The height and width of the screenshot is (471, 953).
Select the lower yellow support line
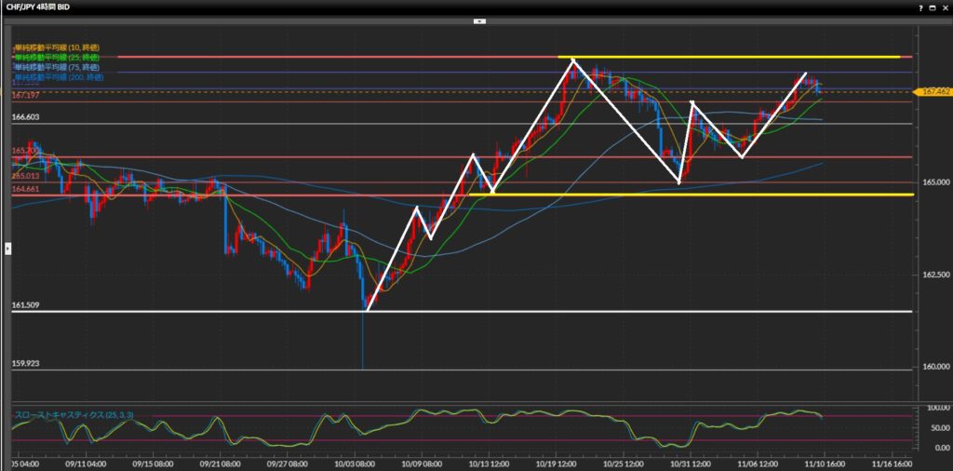coord(698,195)
